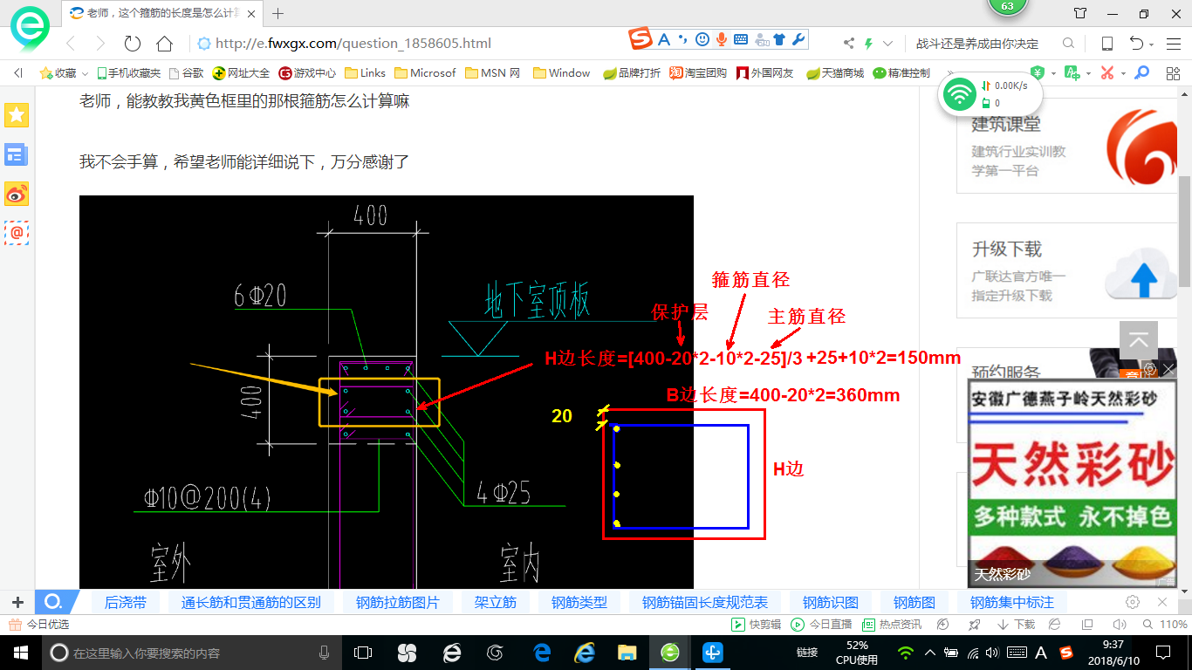Open the browser hamburger main menu
Viewport: 1192px width, 670px height.
tap(1174, 44)
